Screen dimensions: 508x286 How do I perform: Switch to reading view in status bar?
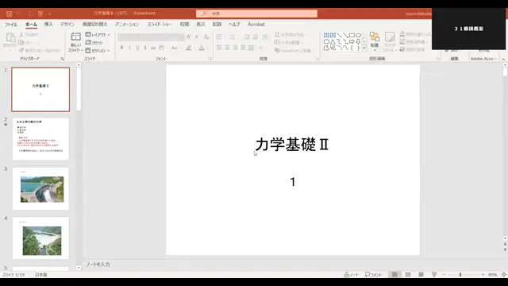421,275
